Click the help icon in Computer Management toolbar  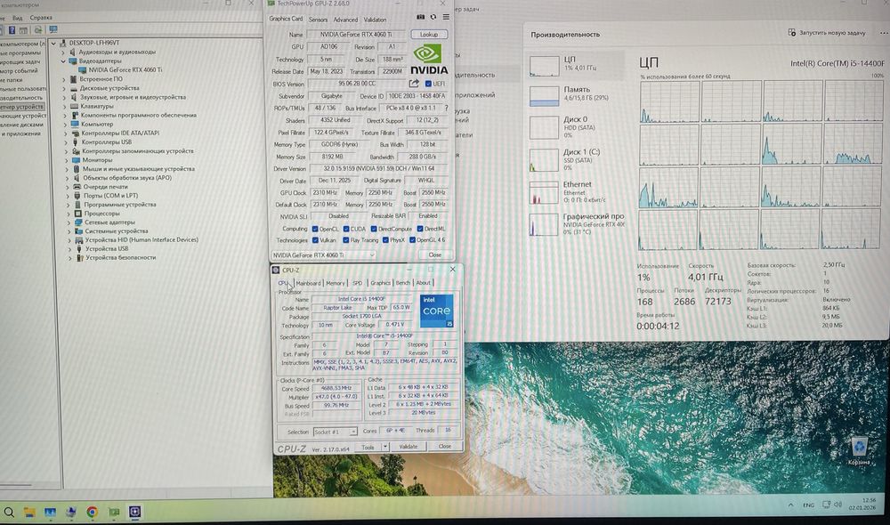[x=12, y=30]
